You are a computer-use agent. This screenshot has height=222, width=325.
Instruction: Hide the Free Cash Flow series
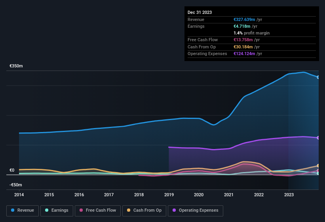pyautogui.click(x=97, y=211)
